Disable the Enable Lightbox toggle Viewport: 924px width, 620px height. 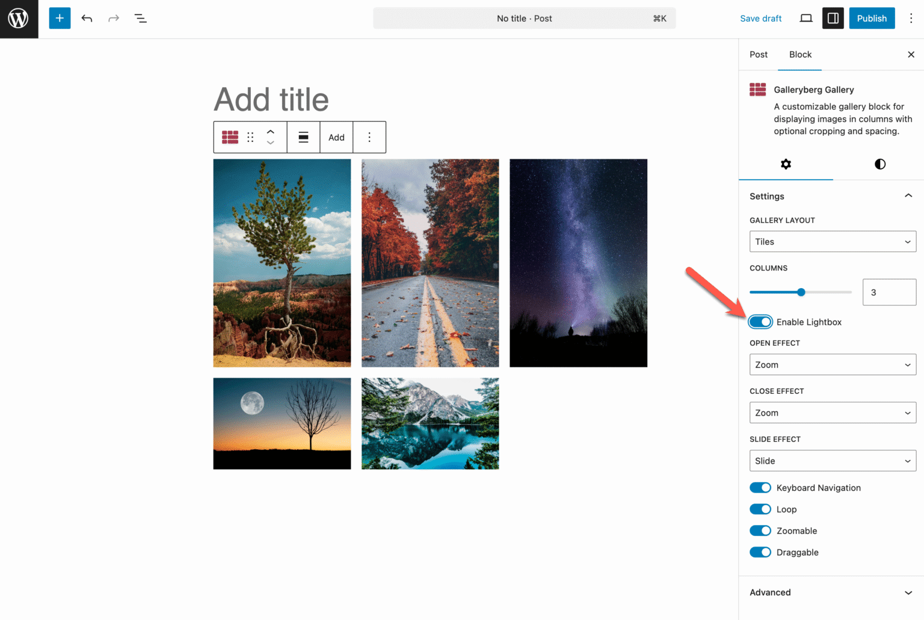[760, 322]
